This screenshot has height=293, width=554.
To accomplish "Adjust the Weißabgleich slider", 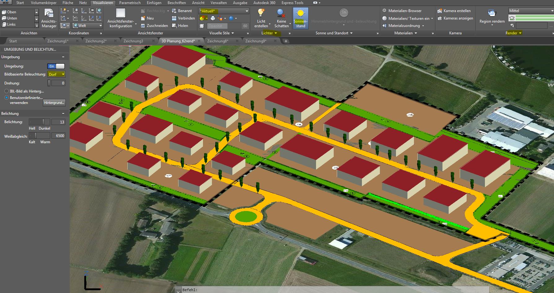I will tap(39, 136).
